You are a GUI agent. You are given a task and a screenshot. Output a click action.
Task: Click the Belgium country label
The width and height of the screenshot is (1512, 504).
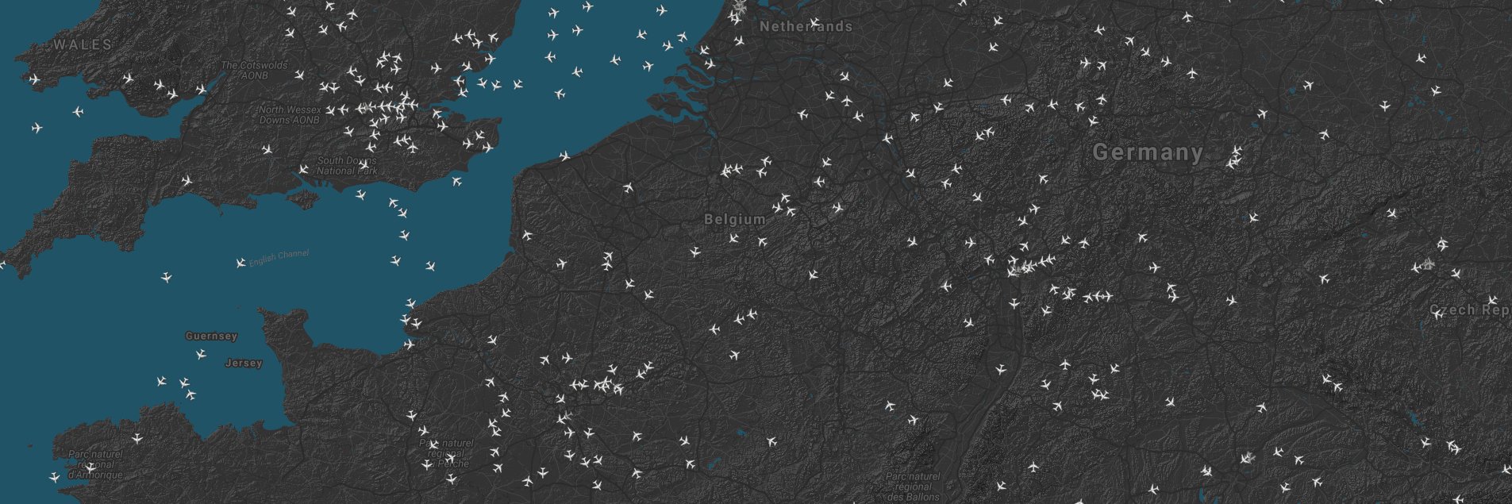click(x=735, y=219)
